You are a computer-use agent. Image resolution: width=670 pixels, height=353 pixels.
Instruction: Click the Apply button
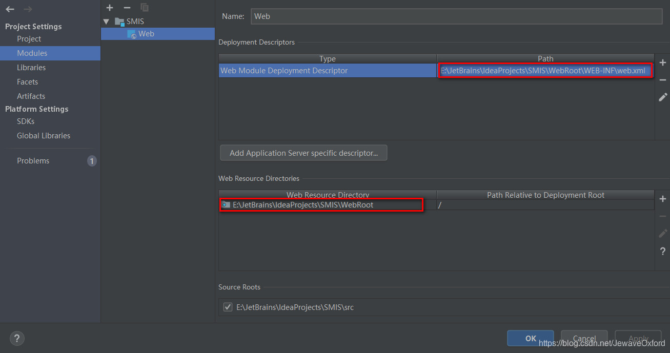point(638,338)
